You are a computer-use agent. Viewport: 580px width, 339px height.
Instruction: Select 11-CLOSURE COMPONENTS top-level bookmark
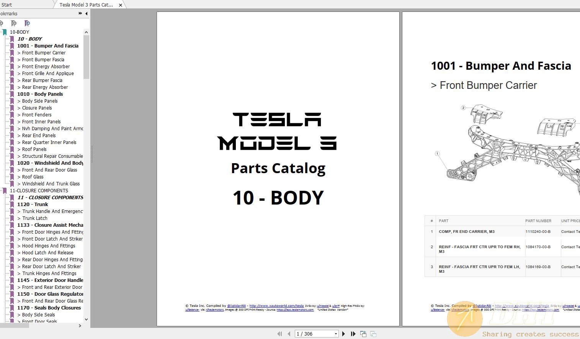39,191
